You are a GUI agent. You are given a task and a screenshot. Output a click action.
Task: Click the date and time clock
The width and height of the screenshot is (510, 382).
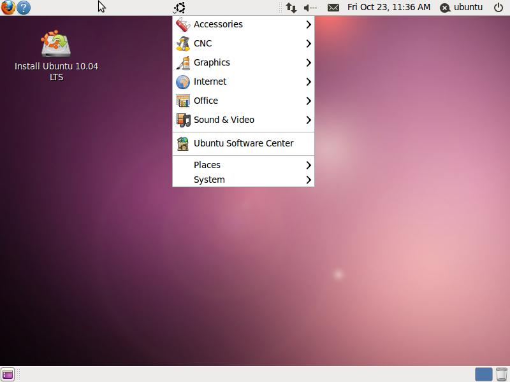[389, 7]
